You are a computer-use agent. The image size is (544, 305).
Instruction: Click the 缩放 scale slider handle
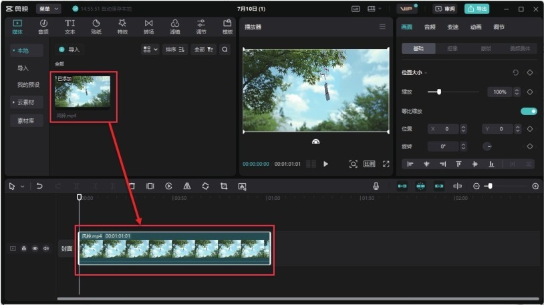tap(438, 92)
